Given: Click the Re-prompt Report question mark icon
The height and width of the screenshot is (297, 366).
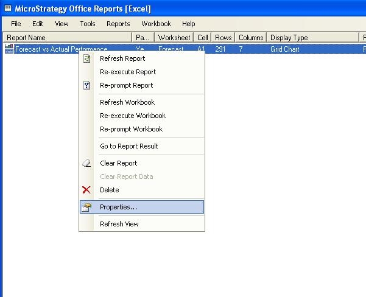Looking at the screenshot, I should coord(86,85).
